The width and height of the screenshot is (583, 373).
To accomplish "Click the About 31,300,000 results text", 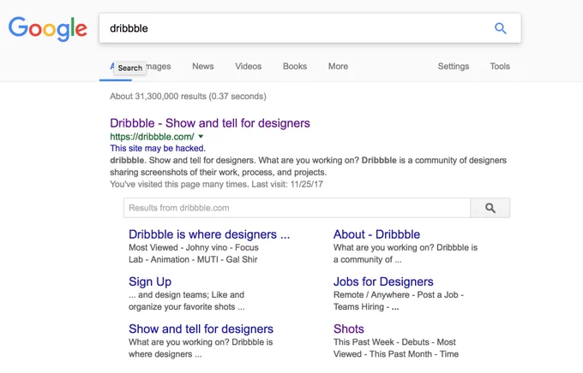I will [x=188, y=97].
